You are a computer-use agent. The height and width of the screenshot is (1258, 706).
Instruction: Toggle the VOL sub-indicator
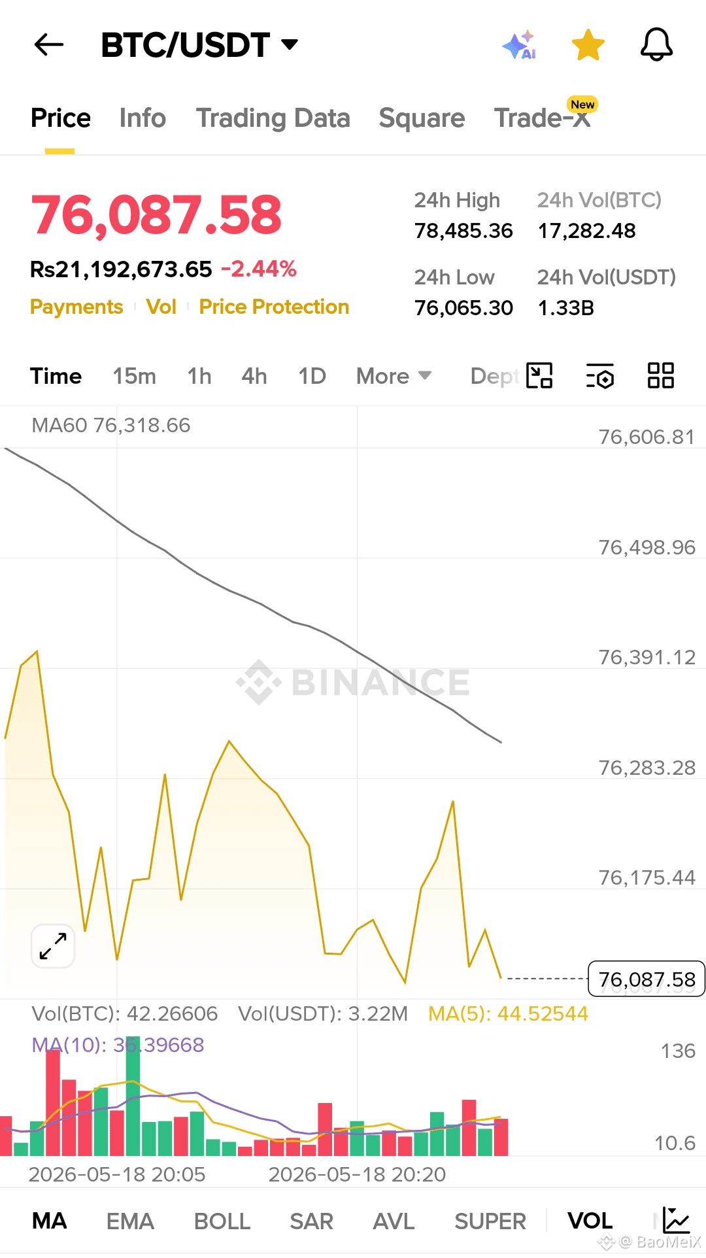(x=590, y=1221)
